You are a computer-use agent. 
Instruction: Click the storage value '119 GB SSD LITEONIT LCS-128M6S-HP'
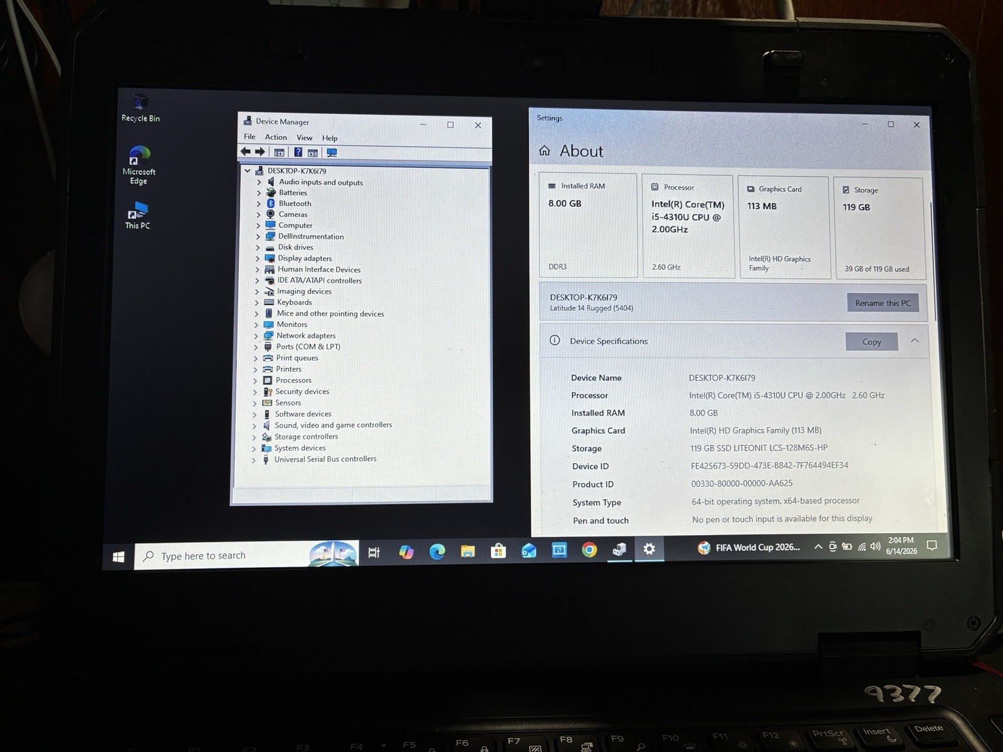pos(759,448)
